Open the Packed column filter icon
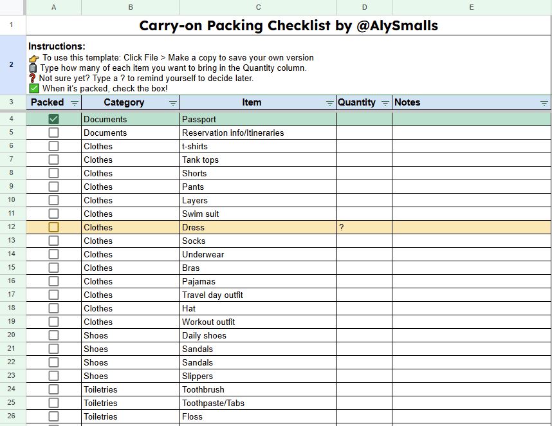This screenshot has height=426, width=552. (74, 103)
